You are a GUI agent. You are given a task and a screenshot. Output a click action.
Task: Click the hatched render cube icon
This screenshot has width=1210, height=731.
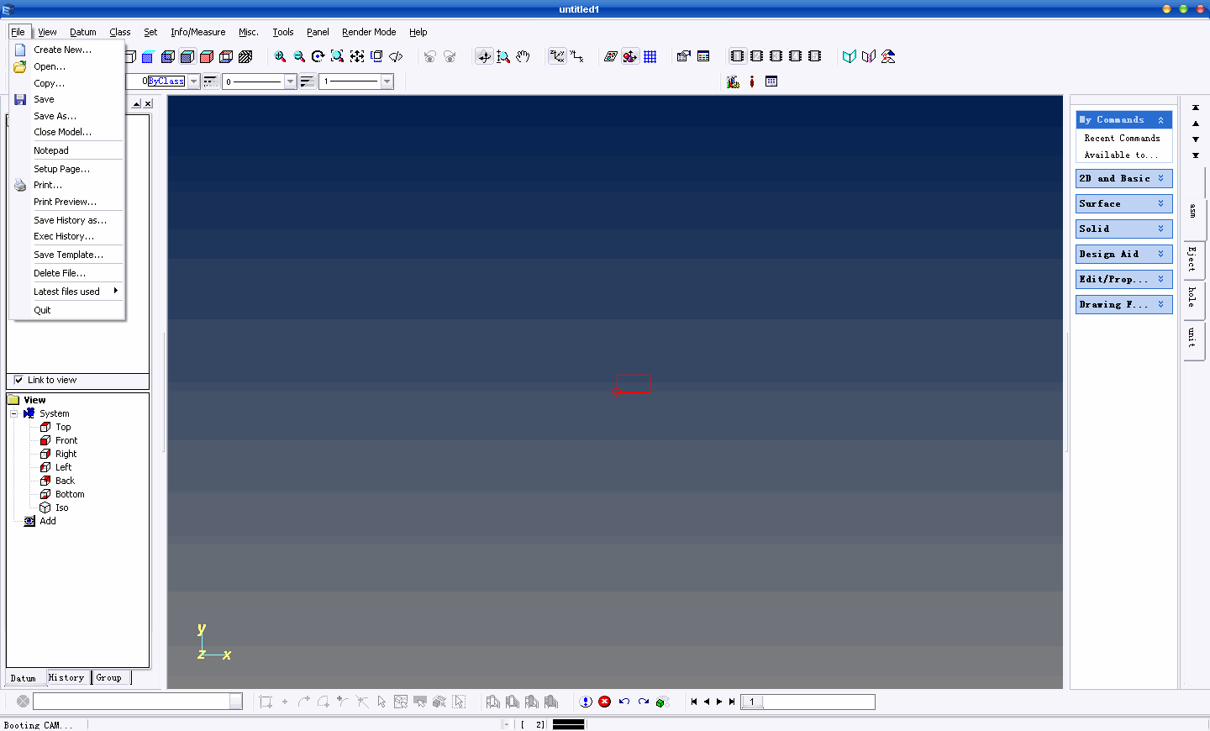tap(245, 56)
